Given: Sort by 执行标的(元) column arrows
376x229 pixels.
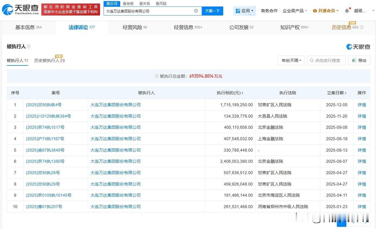Looking at the screenshot, I should 242,93.
